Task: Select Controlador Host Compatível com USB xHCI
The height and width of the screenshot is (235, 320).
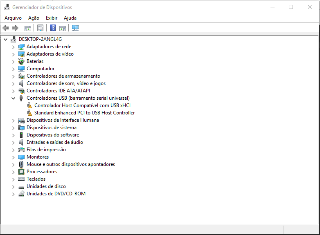Action: (x=82, y=105)
